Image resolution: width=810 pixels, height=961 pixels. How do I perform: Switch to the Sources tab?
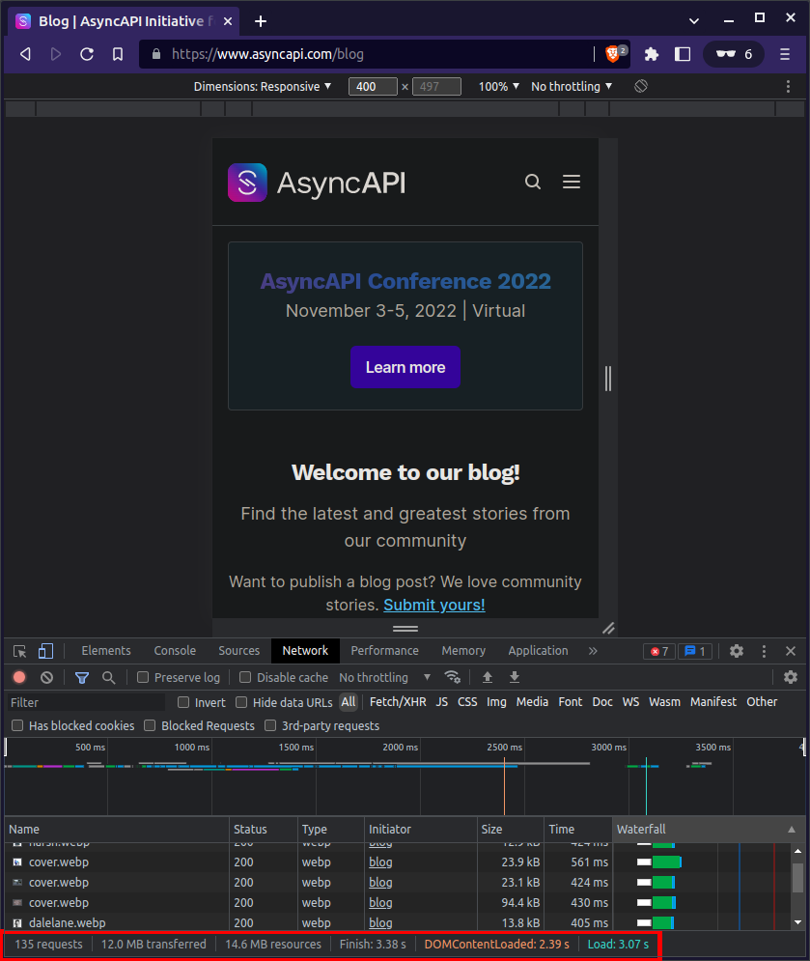tap(239, 651)
